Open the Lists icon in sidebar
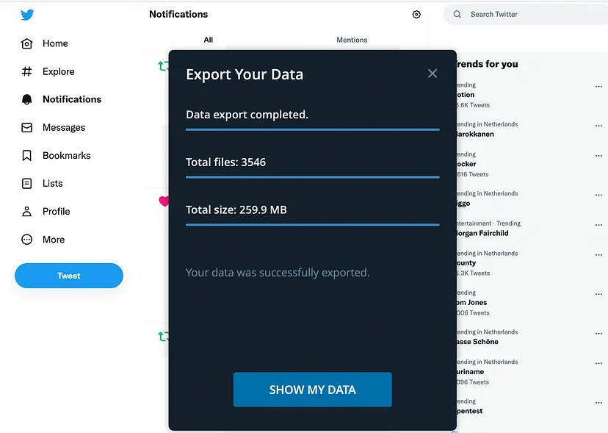The height and width of the screenshot is (433, 608). tap(26, 183)
